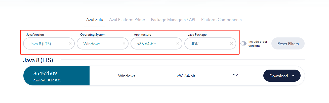Viewport: 329px width, 103px height.
Task: Open the Java Version dropdown
Action: [x=45, y=44]
